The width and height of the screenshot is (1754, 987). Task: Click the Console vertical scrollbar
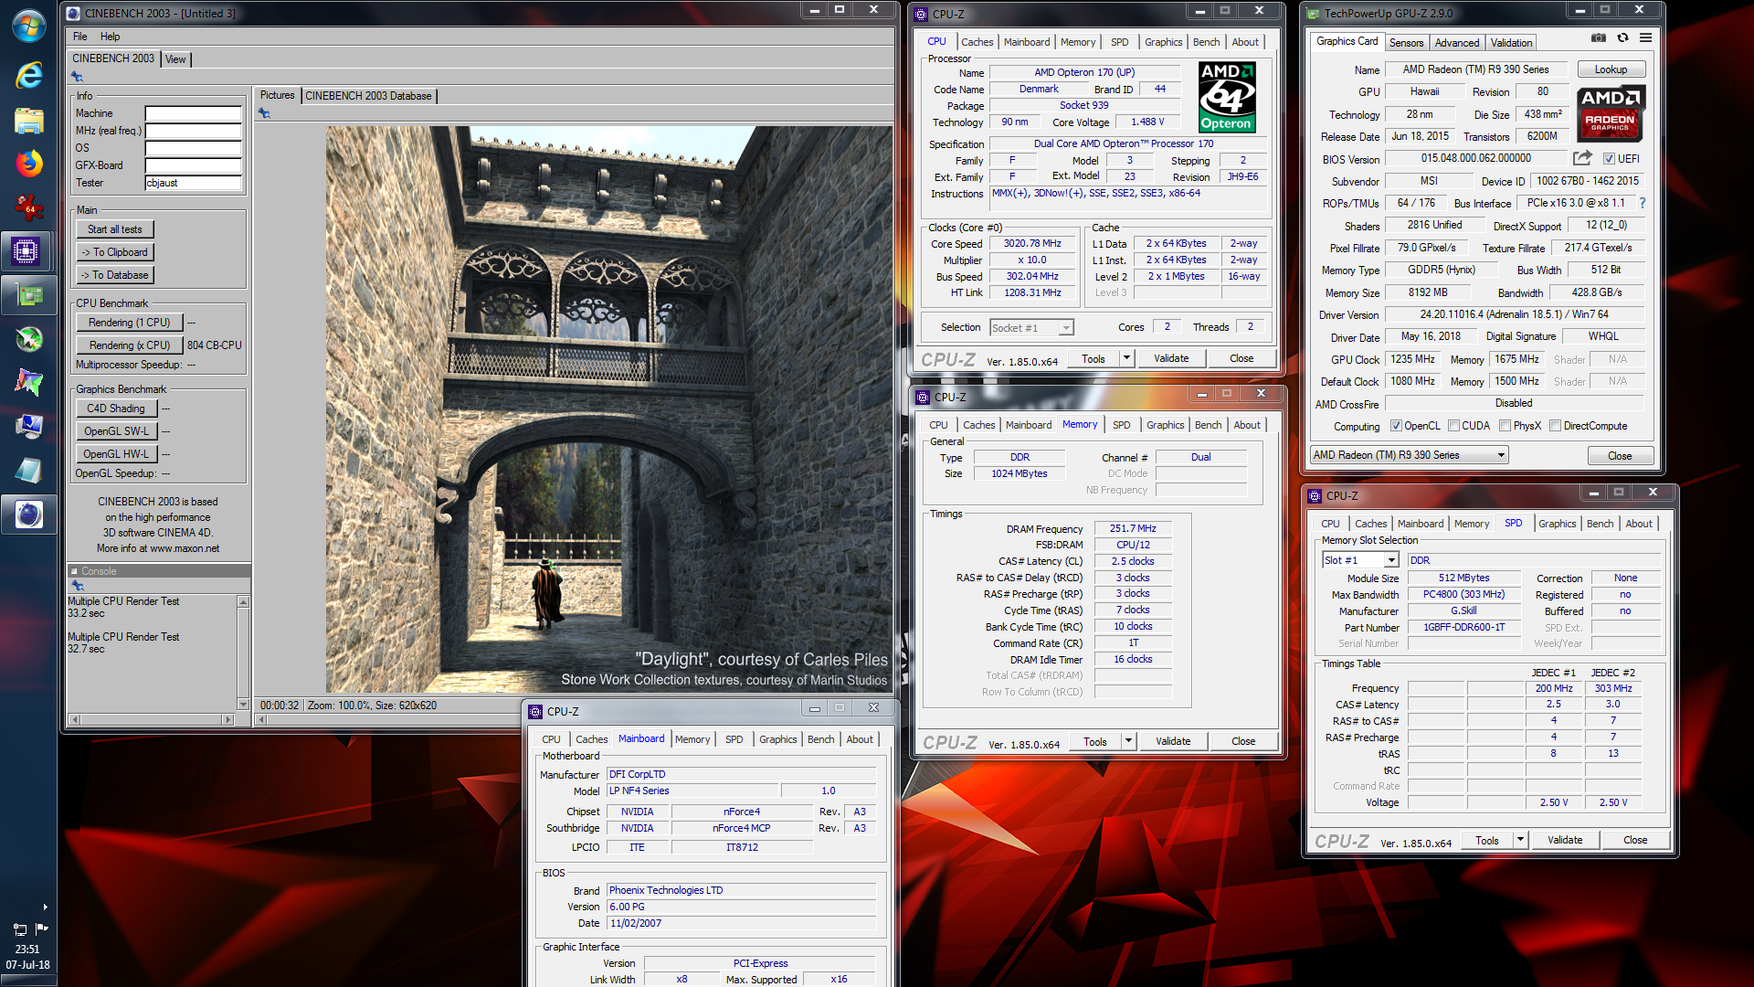click(243, 653)
